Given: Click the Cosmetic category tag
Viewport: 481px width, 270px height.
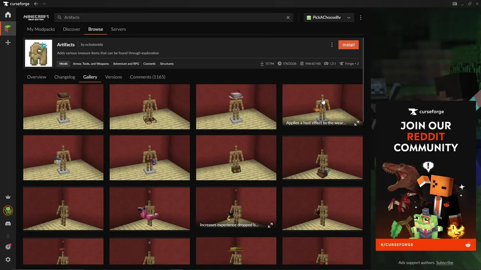Looking at the screenshot, I should click(x=149, y=64).
